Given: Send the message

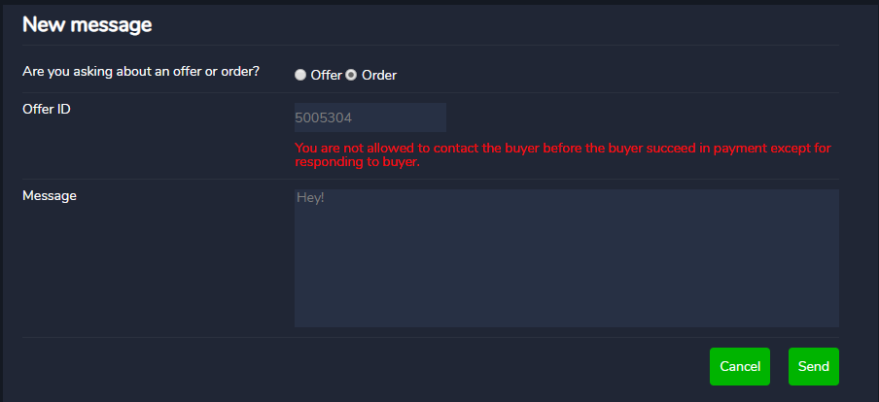Looking at the screenshot, I should pyautogui.click(x=814, y=367).
